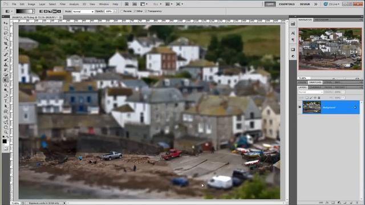Choose Linear Gradient style in options bar
The height and width of the screenshot is (205, 365).
coord(41,11)
